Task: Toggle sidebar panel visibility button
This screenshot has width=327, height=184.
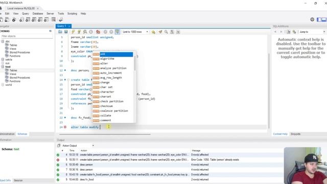Action: [319, 19]
